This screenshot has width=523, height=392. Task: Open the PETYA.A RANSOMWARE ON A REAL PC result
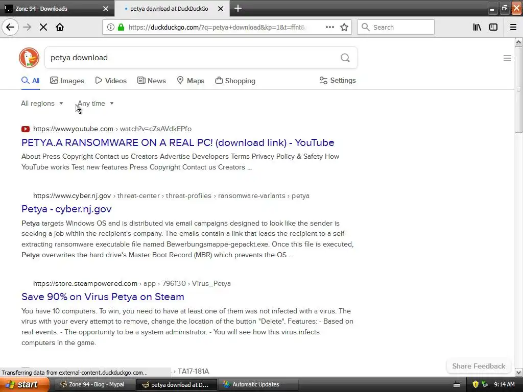coord(178,143)
